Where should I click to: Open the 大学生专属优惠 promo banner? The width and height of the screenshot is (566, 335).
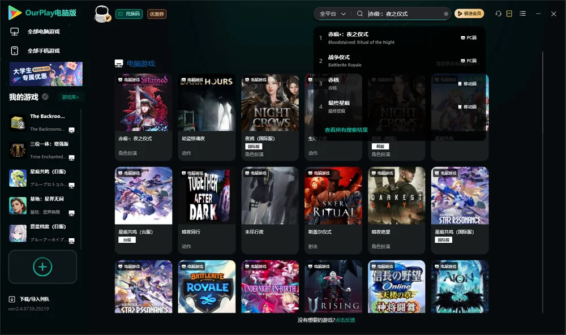(x=46, y=74)
